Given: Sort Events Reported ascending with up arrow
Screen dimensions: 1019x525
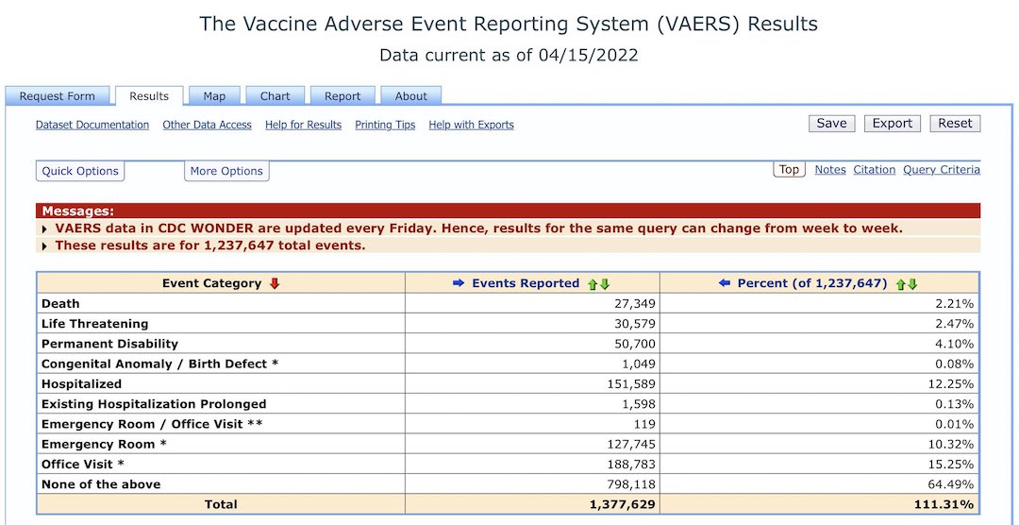Looking at the screenshot, I should point(592,283).
